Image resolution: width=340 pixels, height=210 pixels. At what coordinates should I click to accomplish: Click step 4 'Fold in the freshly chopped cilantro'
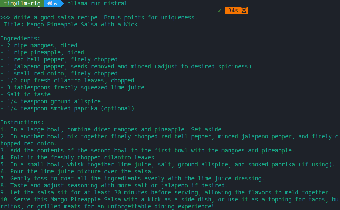click(x=79, y=158)
